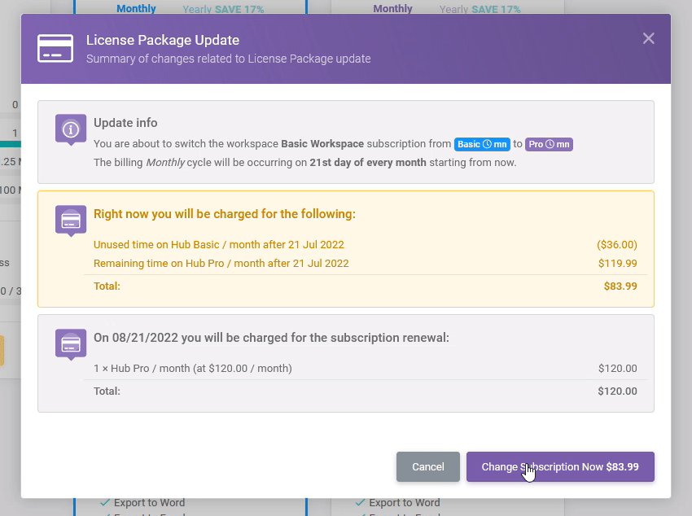Click Export to Word checkmark in right plan
Viewport: 692px width, 516px height.
click(361, 503)
